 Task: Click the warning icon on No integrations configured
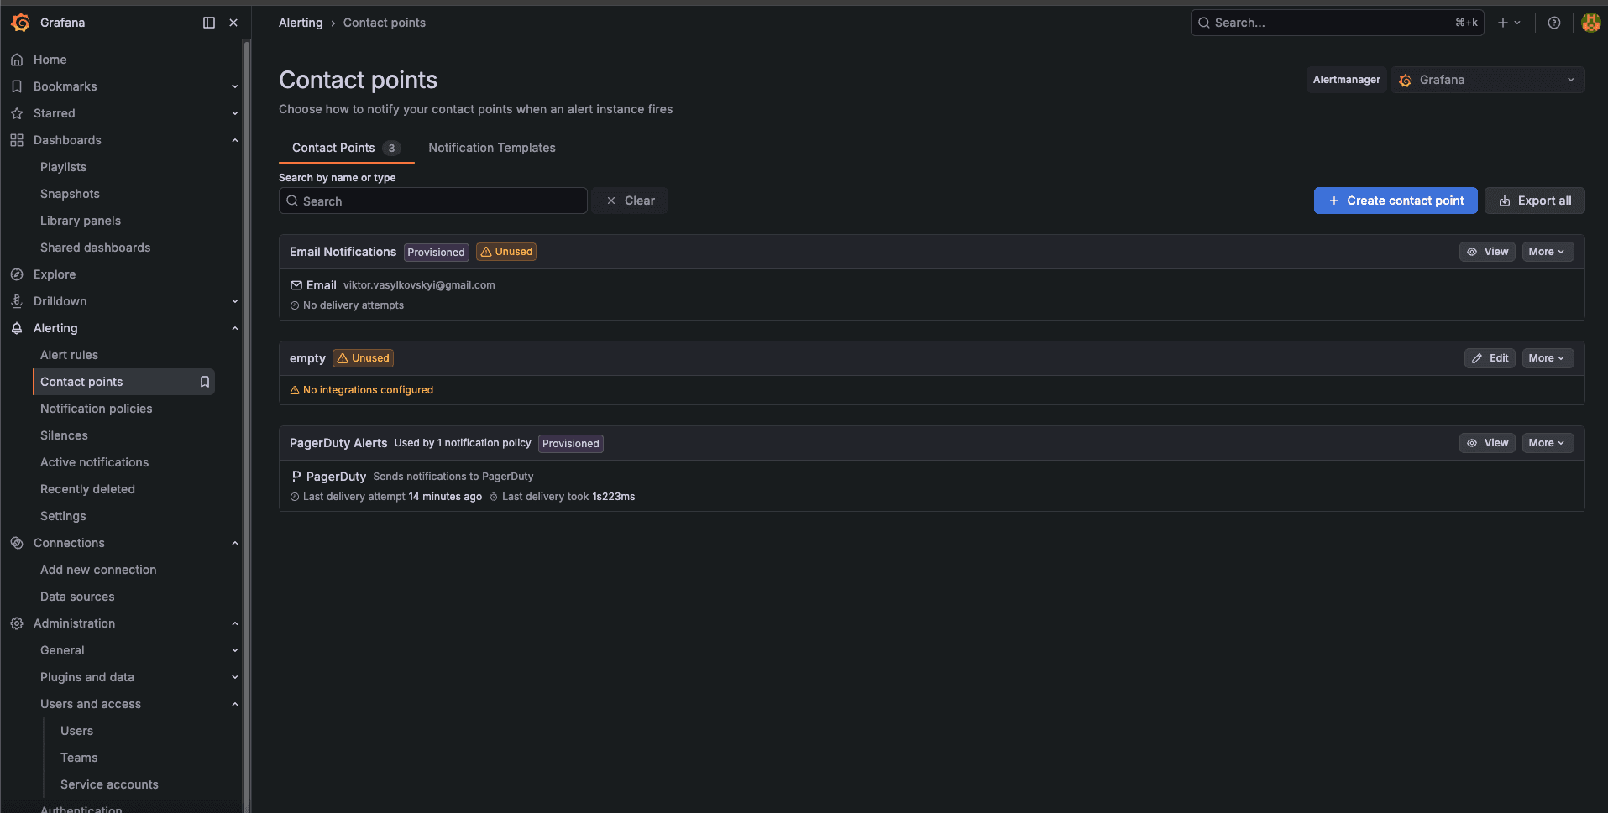295,390
